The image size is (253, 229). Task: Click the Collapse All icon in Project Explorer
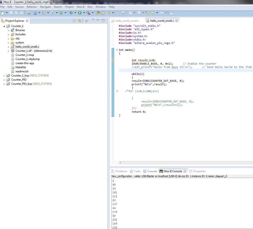coord(74,21)
